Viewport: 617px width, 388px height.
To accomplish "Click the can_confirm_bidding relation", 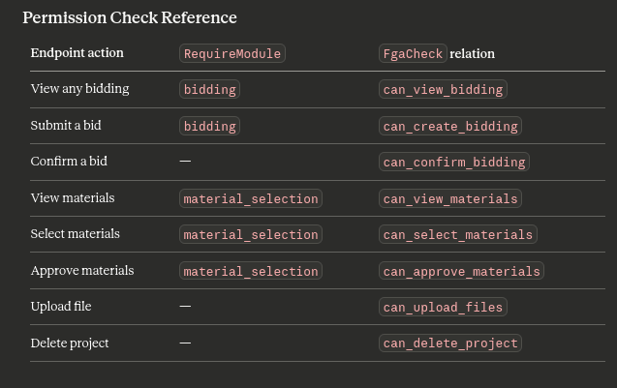I will click(x=454, y=162).
